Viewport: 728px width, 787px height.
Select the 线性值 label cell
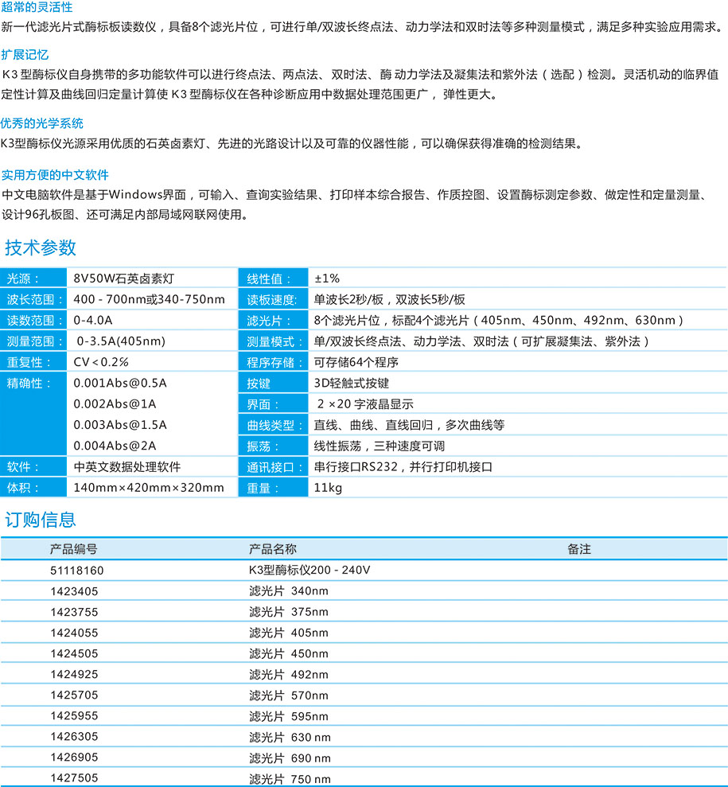coord(274,278)
